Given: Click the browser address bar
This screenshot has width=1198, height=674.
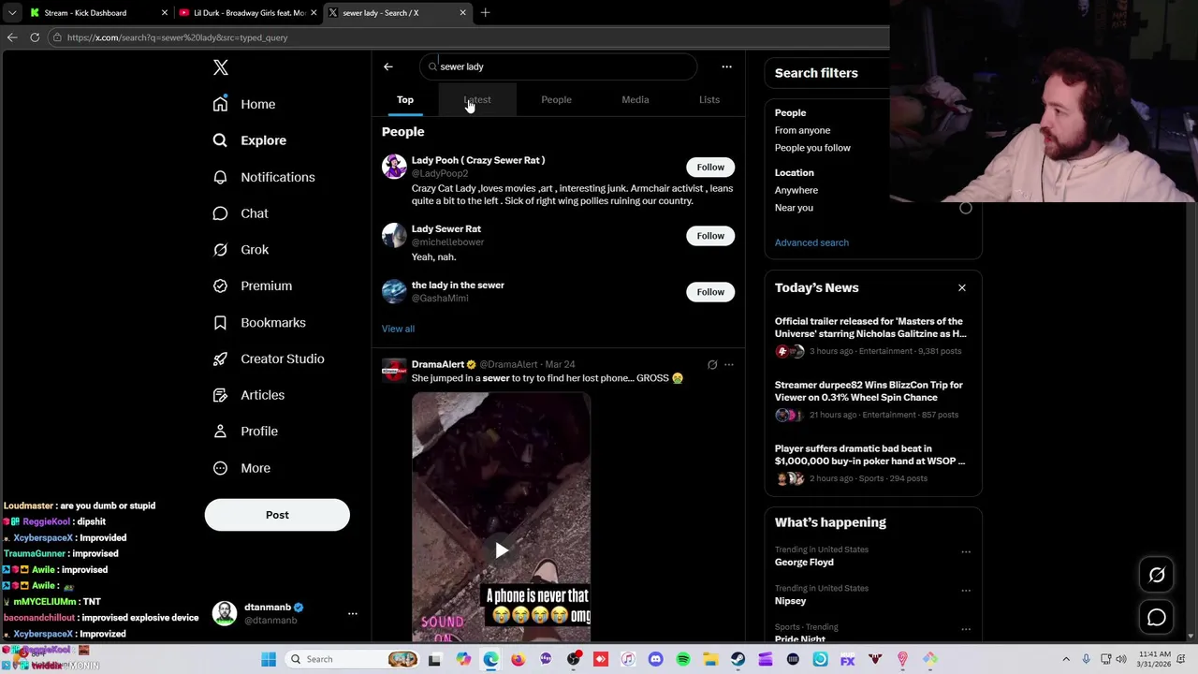Looking at the screenshot, I should tap(468, 37).
